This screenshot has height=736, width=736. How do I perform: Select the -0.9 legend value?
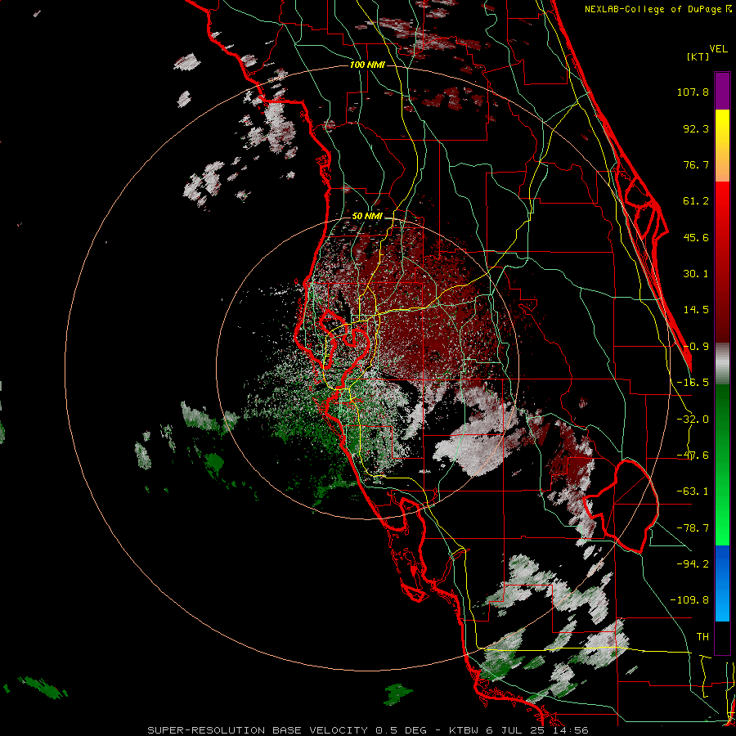point(696,347)
